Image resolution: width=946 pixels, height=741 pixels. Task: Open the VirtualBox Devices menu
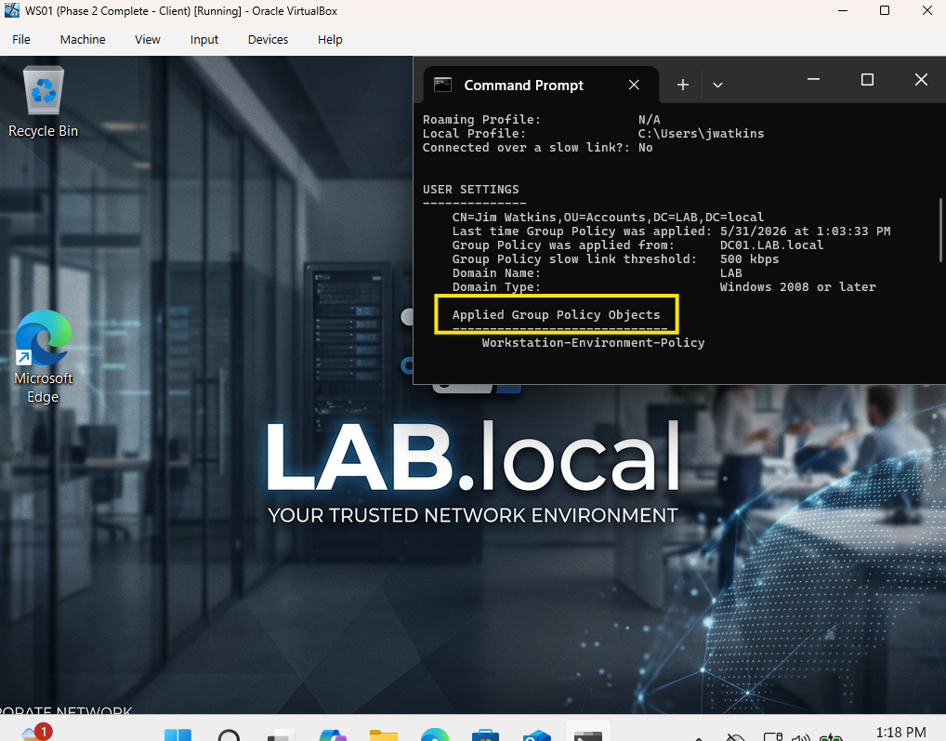point(268,39)
